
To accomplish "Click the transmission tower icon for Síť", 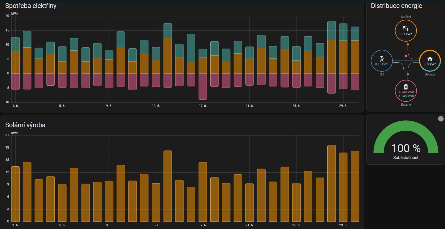I will [x=382, y=59].
